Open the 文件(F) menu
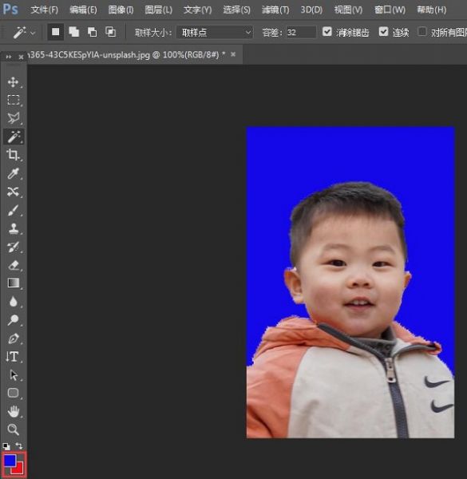The height and width of the screenshot is (479, 467). tap(44, 10)
